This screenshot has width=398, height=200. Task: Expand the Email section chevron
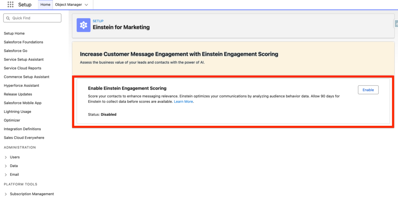(5, 175)
